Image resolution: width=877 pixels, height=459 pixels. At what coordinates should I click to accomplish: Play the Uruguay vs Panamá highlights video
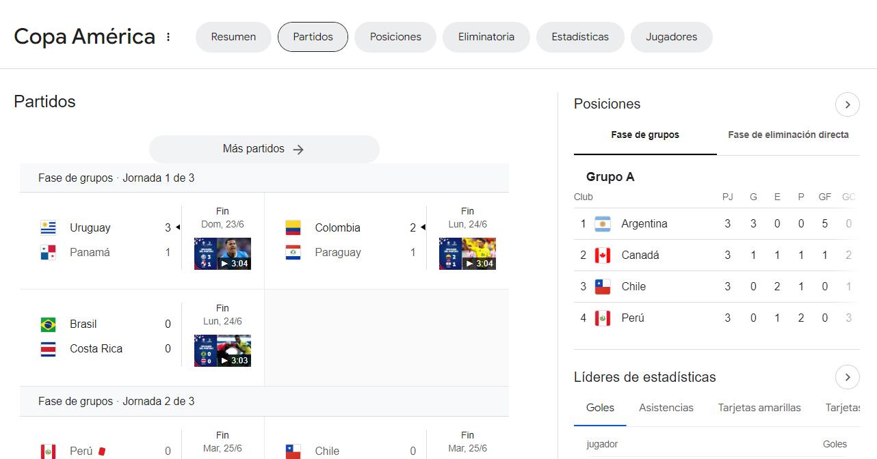click(222, 253)
